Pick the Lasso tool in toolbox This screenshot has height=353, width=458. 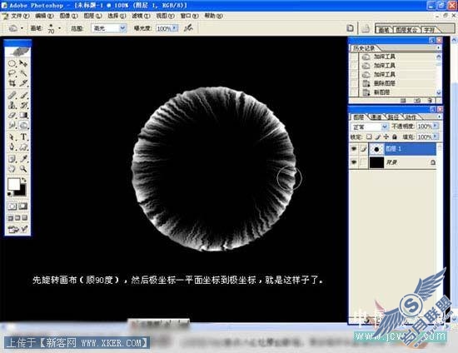click(12, 73)
